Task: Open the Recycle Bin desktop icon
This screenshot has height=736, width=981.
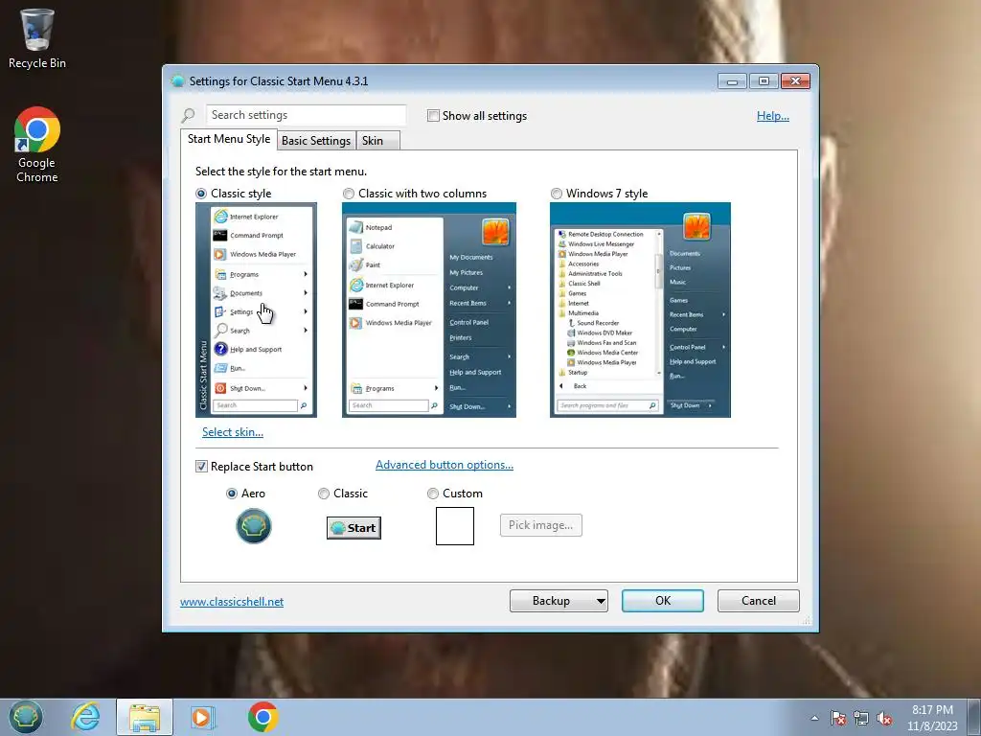Action: coord(37,37)
